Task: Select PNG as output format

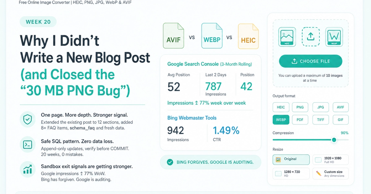Action: pyautogui.click(x=300, y=107)
